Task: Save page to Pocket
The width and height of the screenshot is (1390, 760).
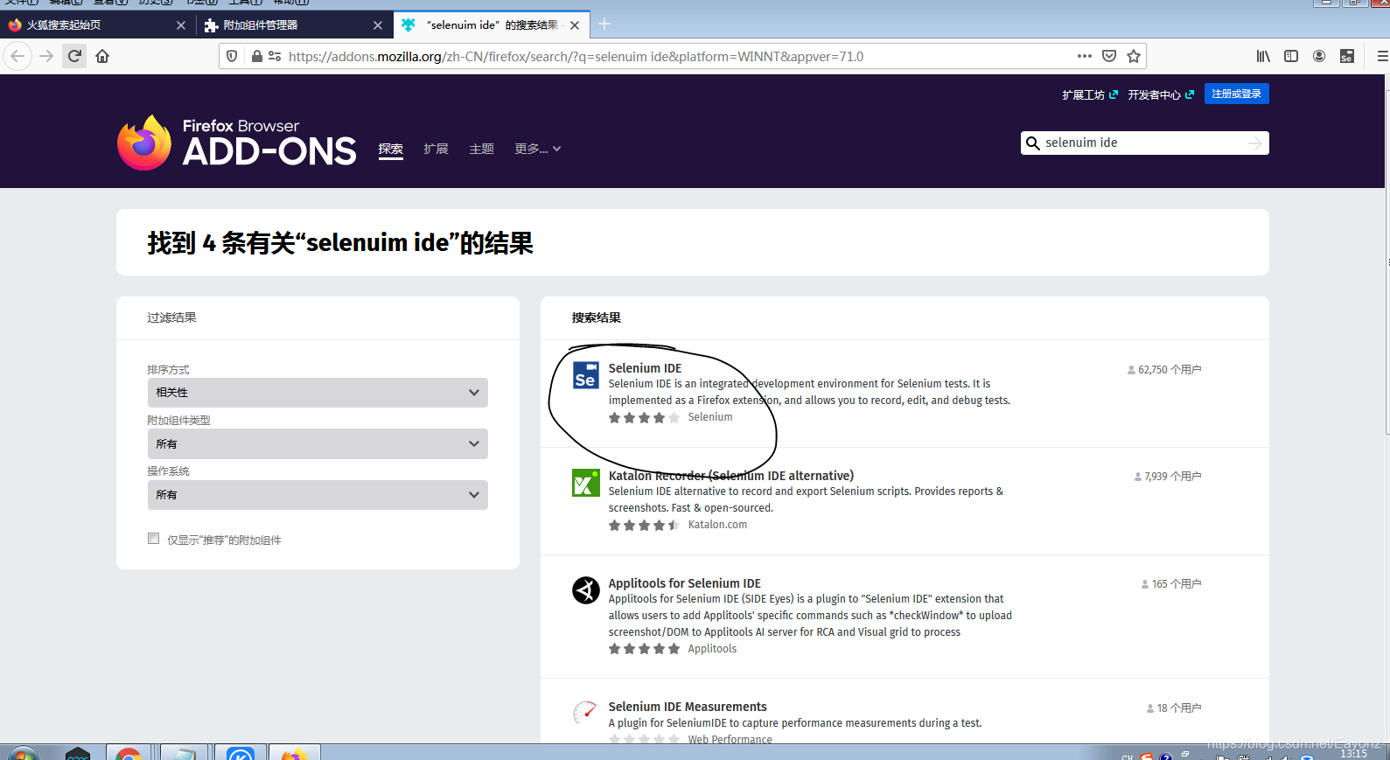Action: (1109, 56)
